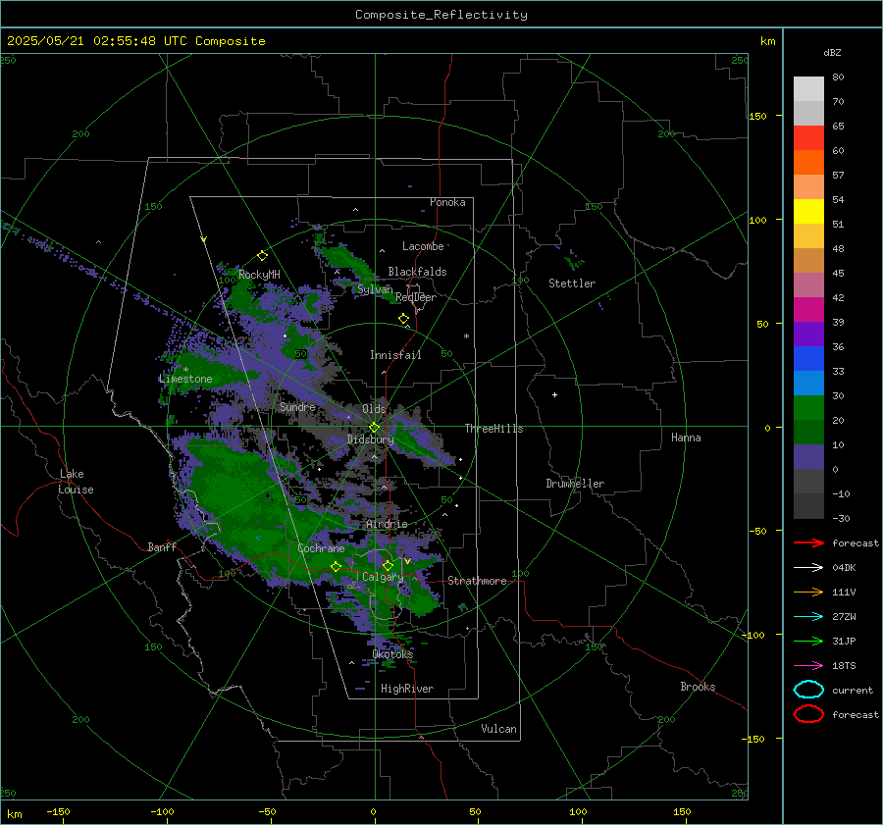Click the Airdrie town label
883x825 pixels.
387,524
